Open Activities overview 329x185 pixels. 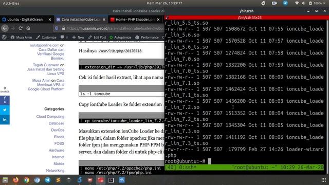click(11, 3)
